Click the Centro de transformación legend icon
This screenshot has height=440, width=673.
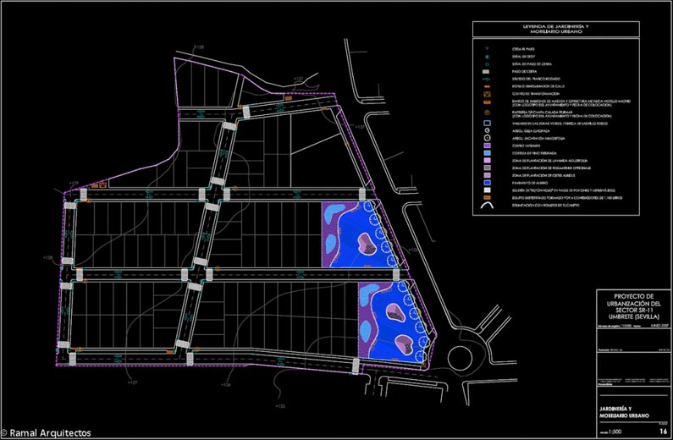click(x=489, y=93)
